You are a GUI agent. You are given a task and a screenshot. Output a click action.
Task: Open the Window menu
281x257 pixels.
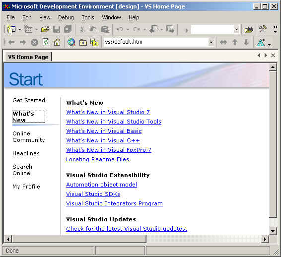[x=111, y=17]
